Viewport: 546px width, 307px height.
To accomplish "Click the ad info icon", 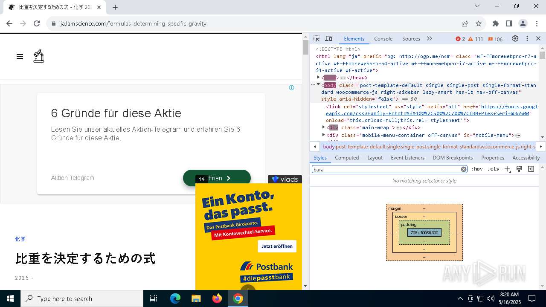I will [291, 88].
